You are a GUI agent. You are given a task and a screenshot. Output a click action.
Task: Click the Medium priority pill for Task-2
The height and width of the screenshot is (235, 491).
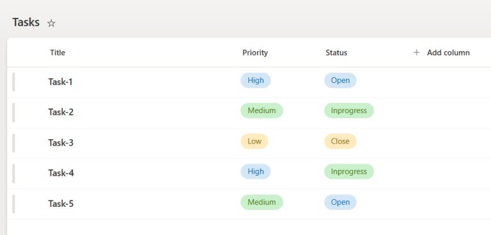pyautogui.click(x=261, y=110)
